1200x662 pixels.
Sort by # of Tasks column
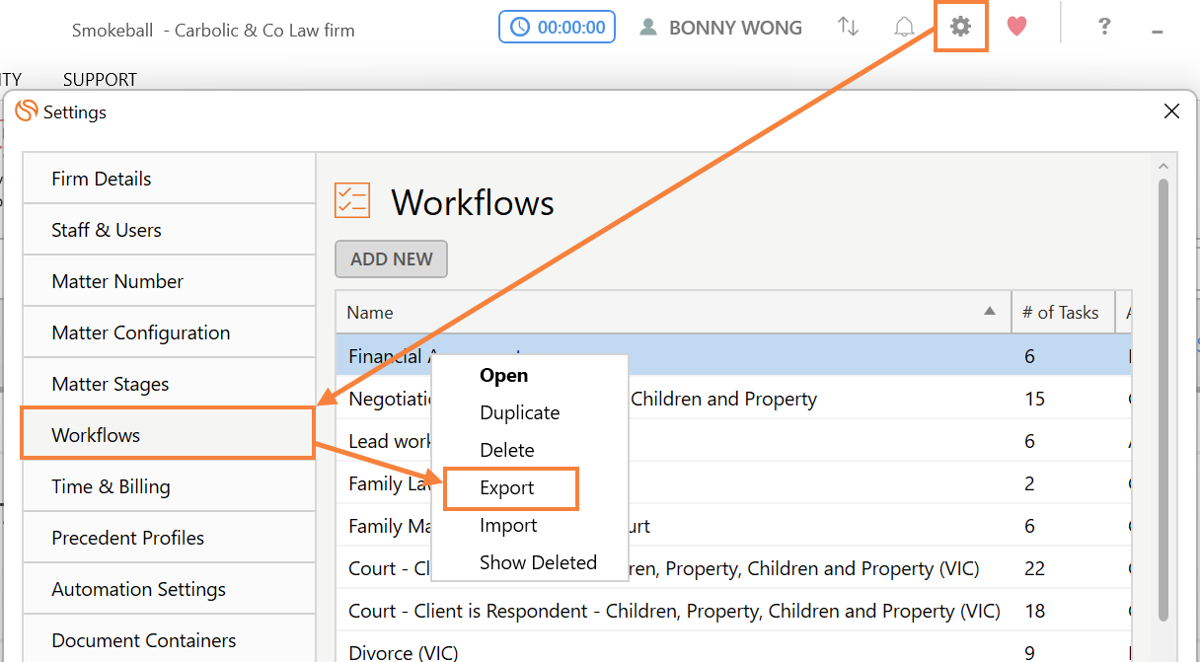pyautogui.click(x=1063, y=312)
